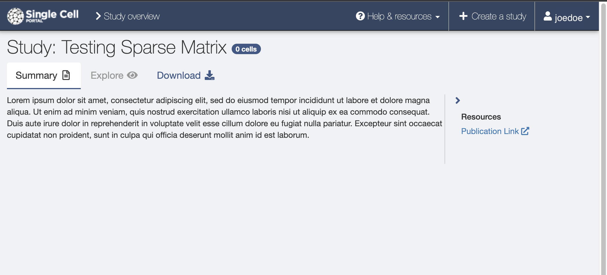Click the Study overview breadcrumb text
The width and height of the screenshot is (607, 275).
[132, 16]
